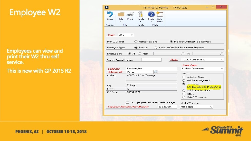Screen dimensions: 251x141
Task: Click the Add Note icon
Action: pos(159,14)
